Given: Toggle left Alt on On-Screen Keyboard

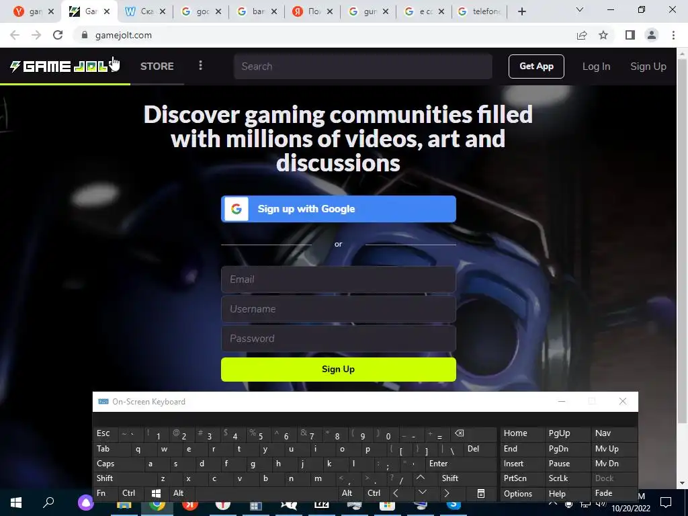Looking at the screenshot, I should click(x=182, y=493).
